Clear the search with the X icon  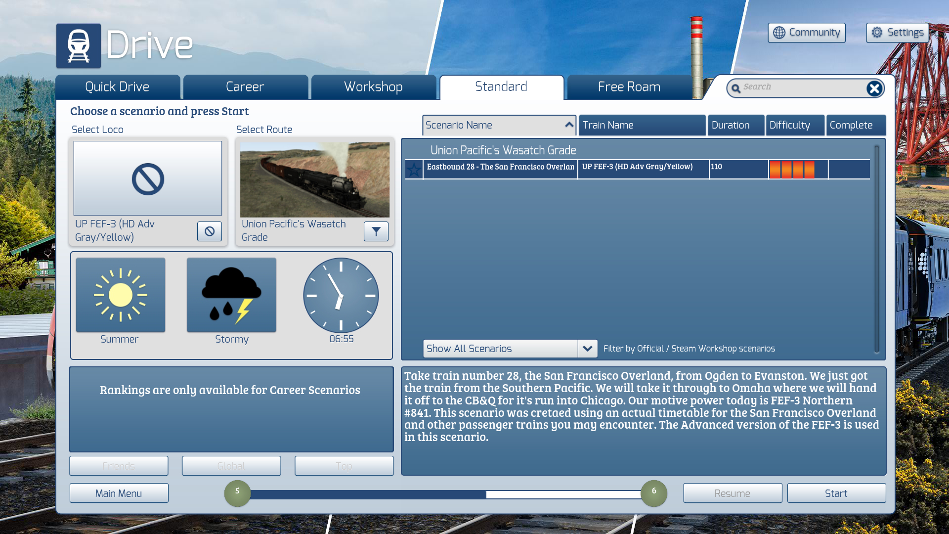click(874, 89)
